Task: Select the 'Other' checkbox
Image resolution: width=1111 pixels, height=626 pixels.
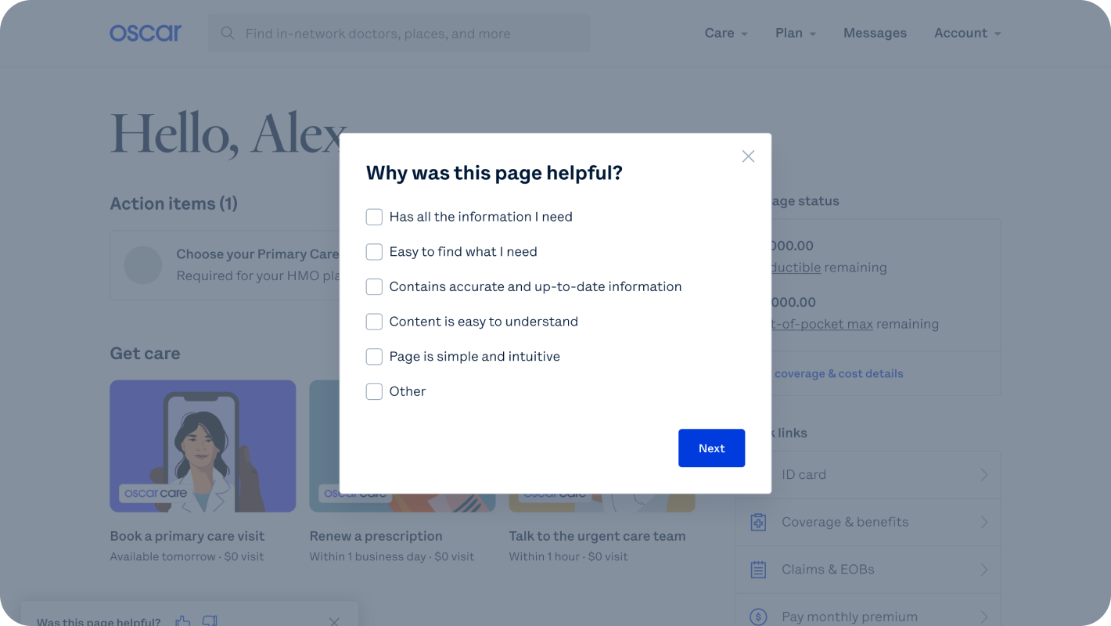Action: 374,391
